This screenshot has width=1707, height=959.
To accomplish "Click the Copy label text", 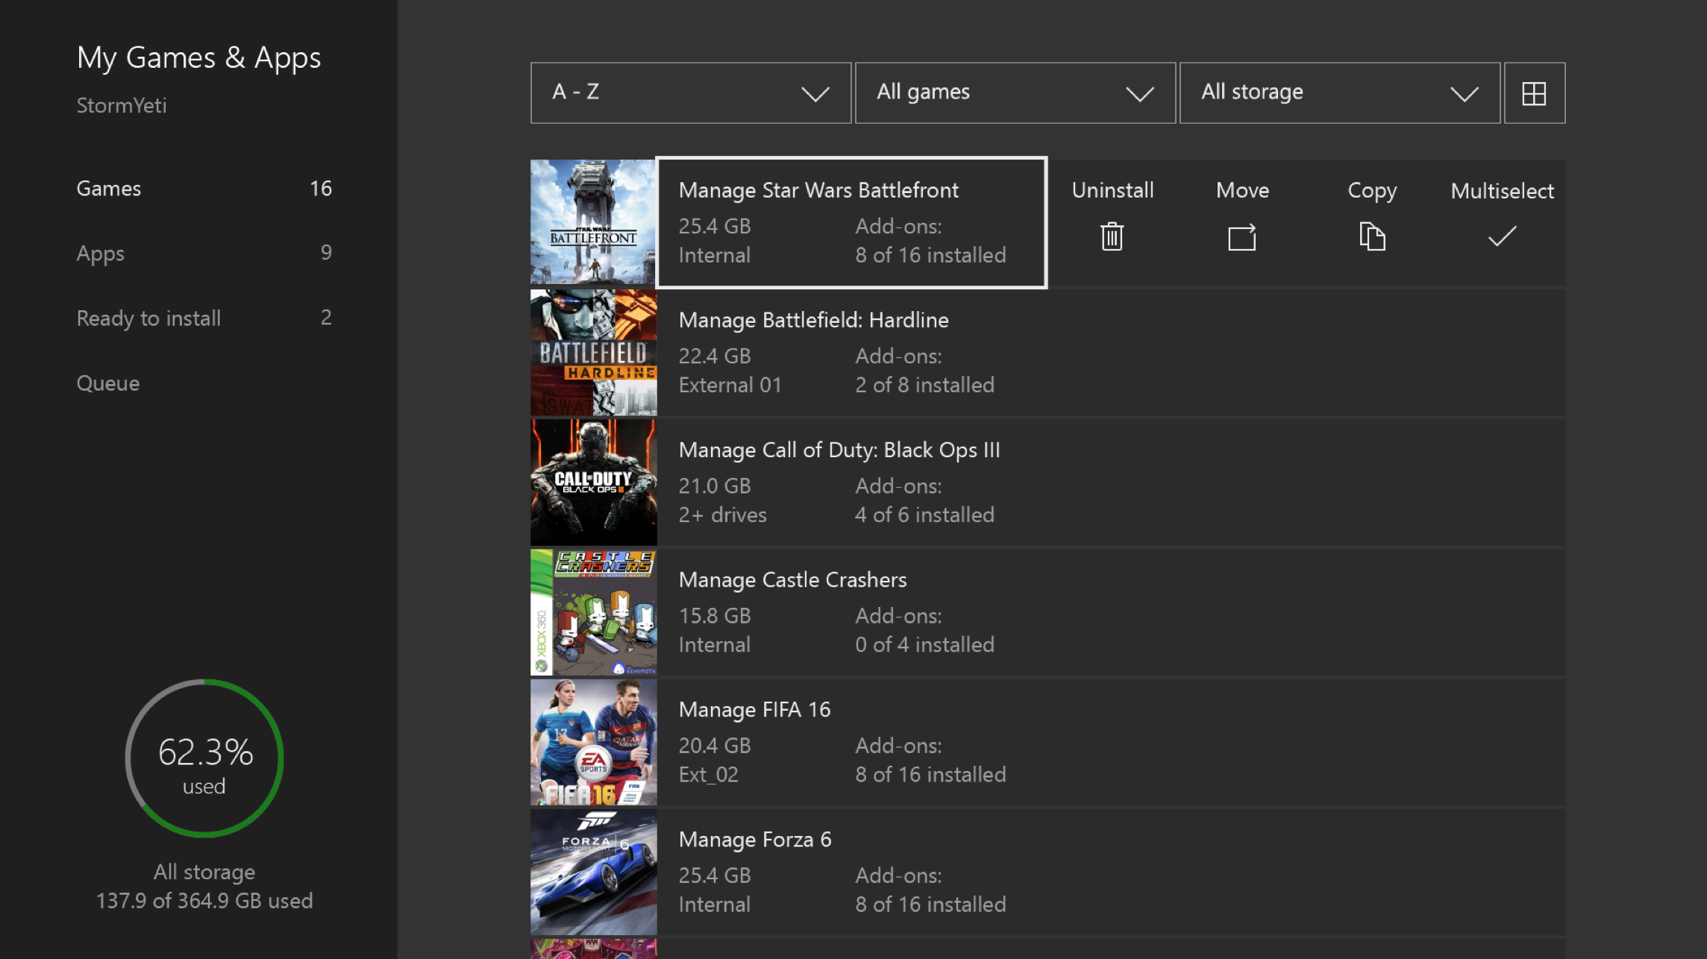I will coord(1372,191).
